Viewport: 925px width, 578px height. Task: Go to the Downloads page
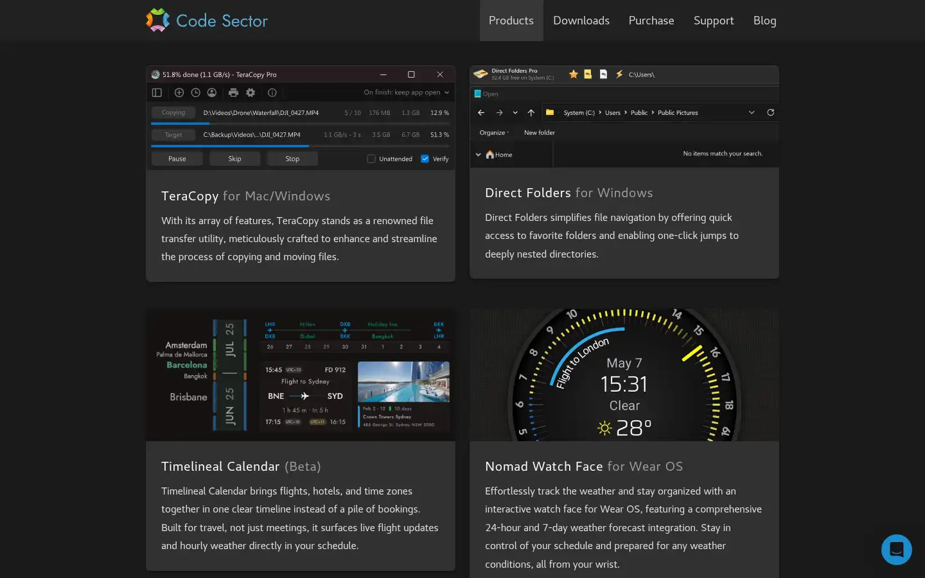pyautogui.click(x=581, y=21)
